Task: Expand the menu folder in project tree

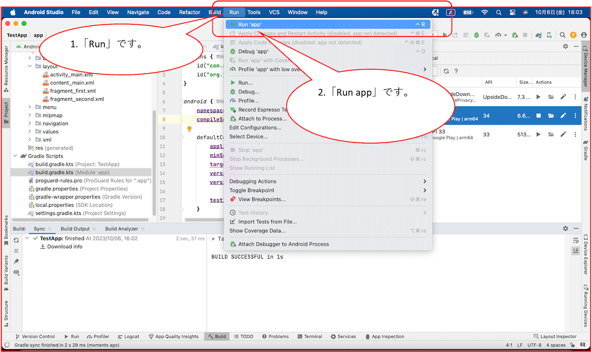Action: 30,107
